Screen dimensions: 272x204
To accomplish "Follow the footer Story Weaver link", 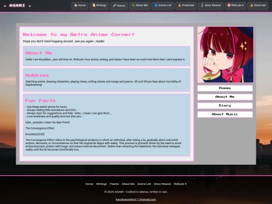I will (162, 184).
